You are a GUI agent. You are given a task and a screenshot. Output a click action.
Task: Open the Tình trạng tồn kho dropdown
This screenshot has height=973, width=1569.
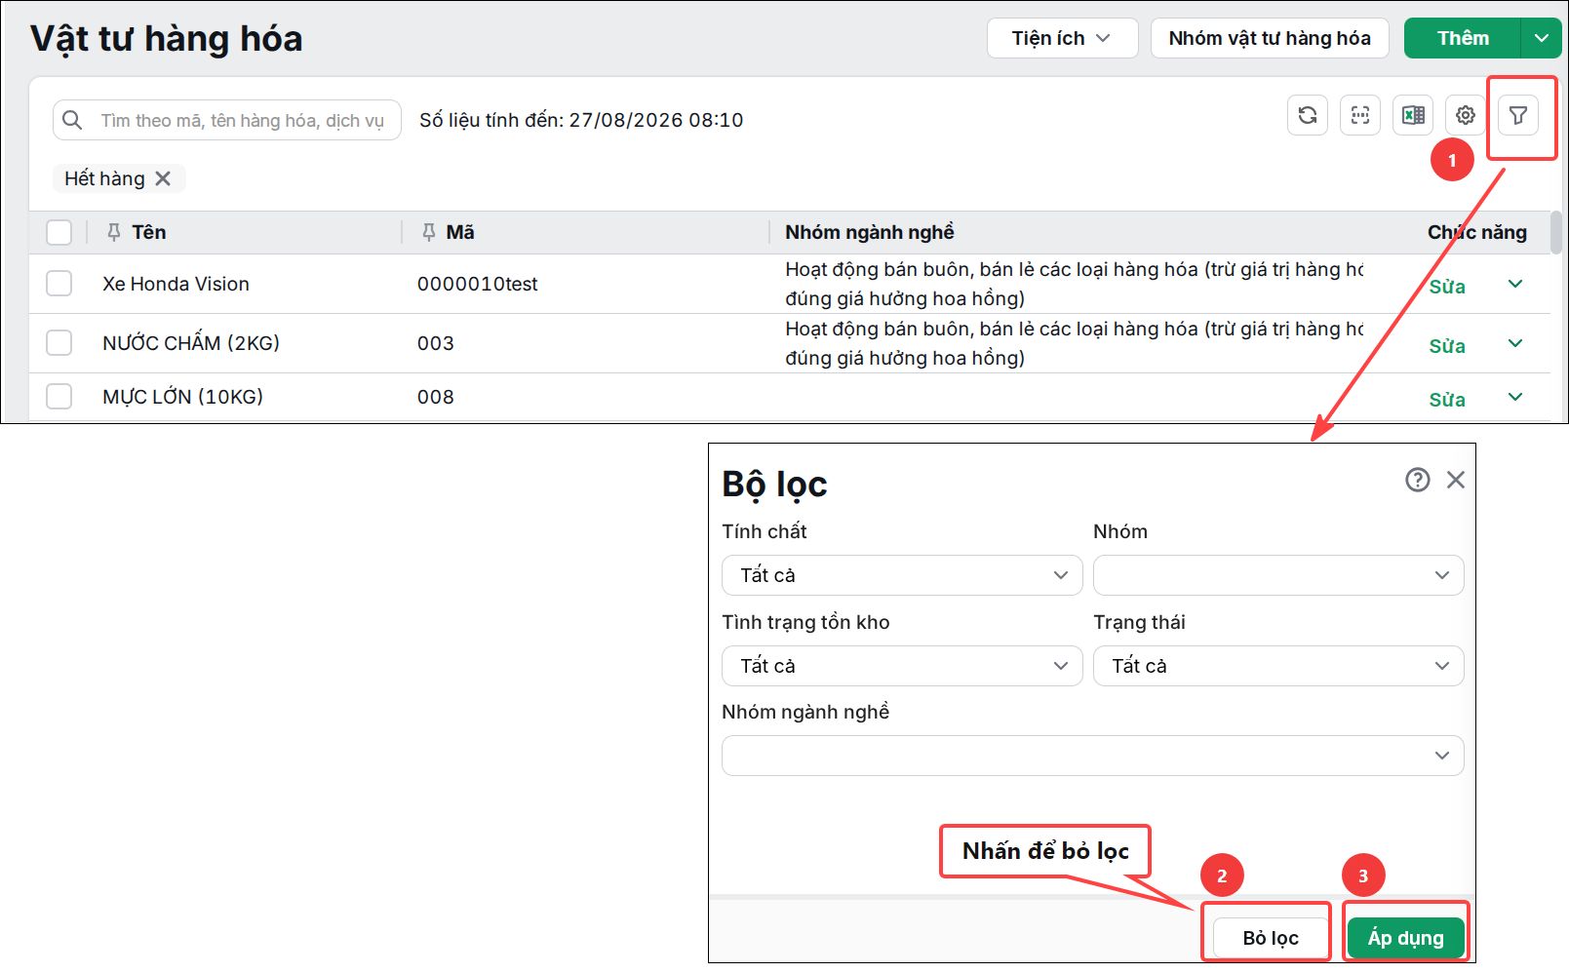tap(902, 666)
